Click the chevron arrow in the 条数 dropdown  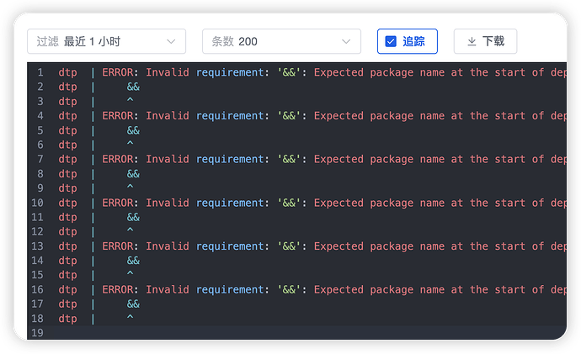pos(346,41)
